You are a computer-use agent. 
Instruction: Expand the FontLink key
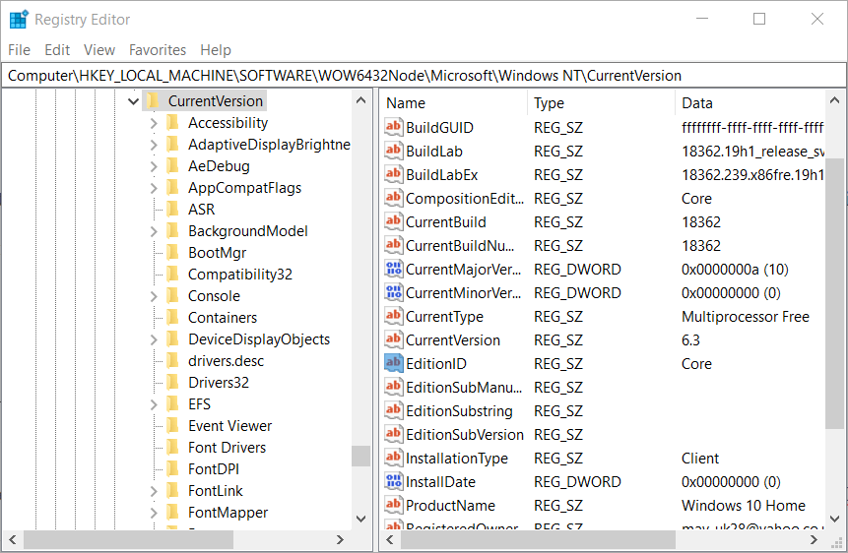[154, 491]
